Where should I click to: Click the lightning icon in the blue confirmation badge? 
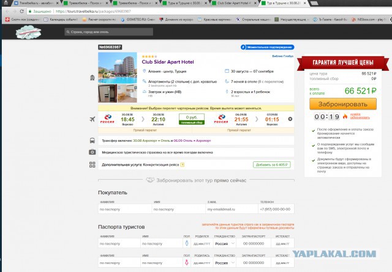pos(243,47)
